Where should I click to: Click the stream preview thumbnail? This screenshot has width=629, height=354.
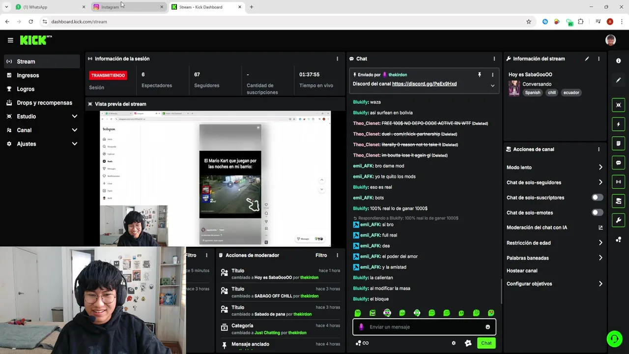point(215,178)
